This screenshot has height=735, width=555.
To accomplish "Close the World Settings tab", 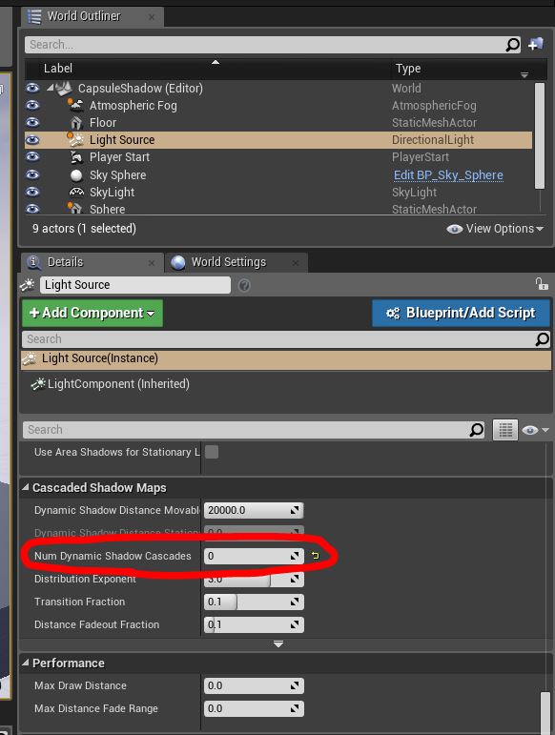I will point(296,263).
